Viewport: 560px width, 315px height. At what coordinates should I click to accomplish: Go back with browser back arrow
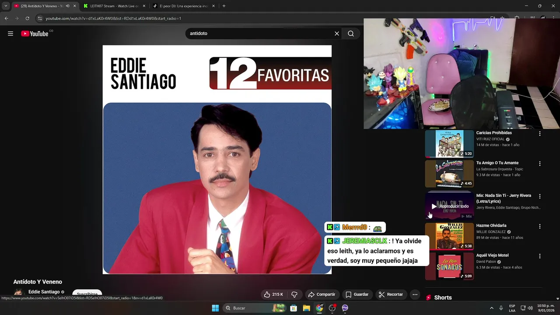click(x=6, y=18)
